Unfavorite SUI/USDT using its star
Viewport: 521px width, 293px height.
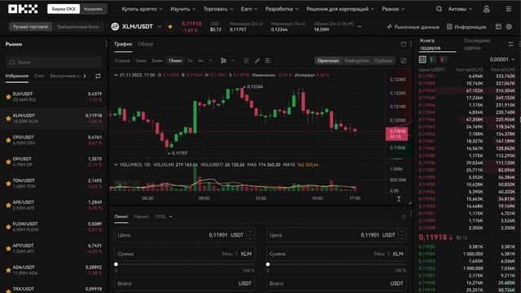8,97
